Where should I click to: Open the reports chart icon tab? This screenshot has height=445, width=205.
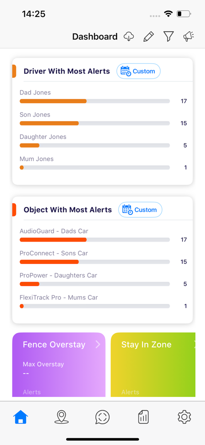tap(144, 417)
